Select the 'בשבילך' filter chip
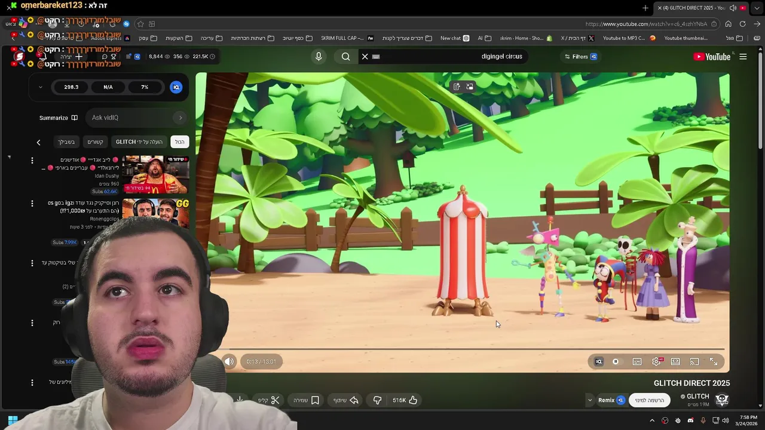 [x=66, y=142]
